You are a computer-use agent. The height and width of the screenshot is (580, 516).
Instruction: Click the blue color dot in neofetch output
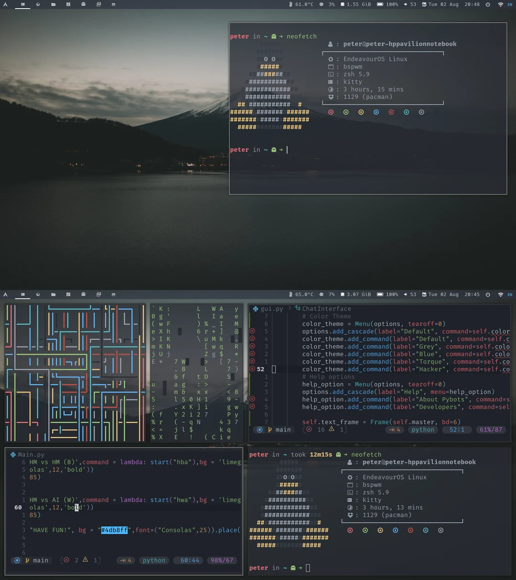[x=376, y=112]
